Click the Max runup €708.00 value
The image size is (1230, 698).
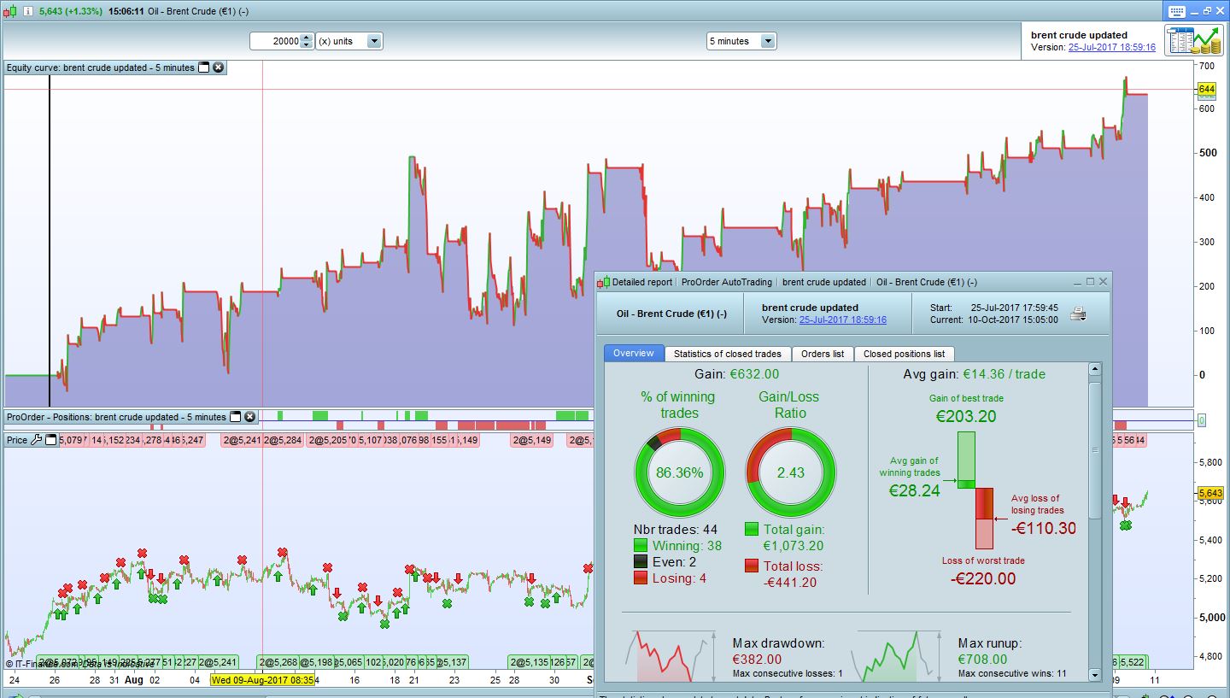(982, 659)
